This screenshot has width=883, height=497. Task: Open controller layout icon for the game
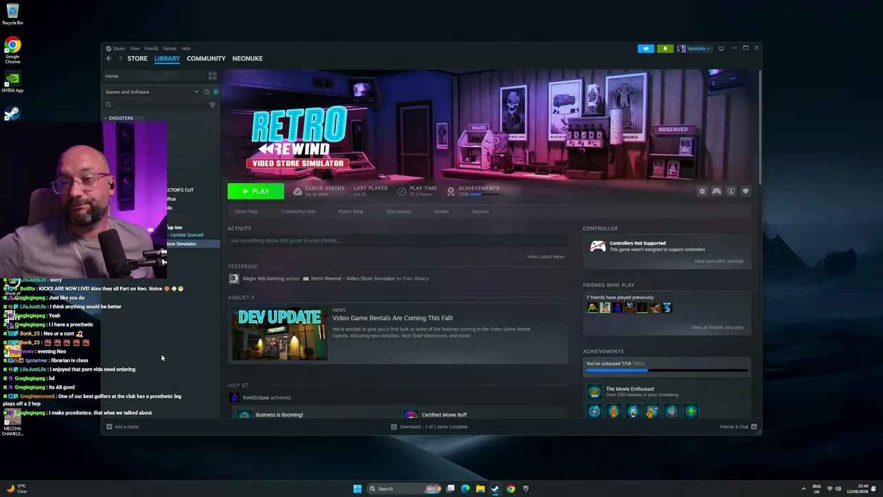717,191
